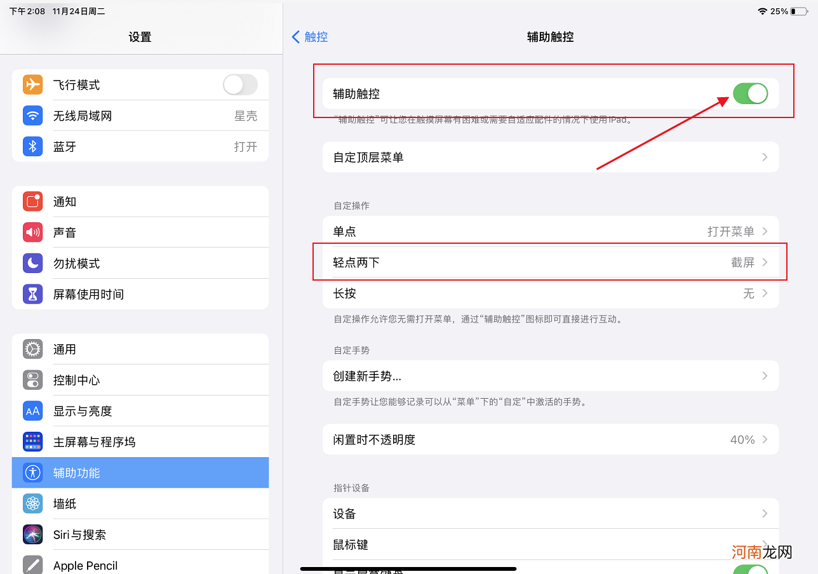Image resolution: width=818 pixels, height=574 pixels.
Task: Tap the Wi-Fi status bar icon
Action: (x=762, y=11)
